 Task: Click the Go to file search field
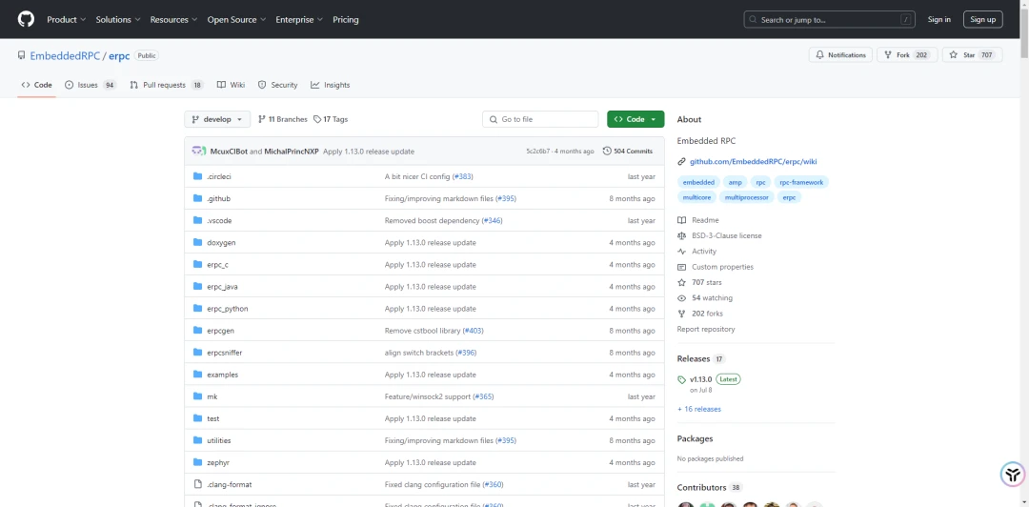tap(540, 119)
